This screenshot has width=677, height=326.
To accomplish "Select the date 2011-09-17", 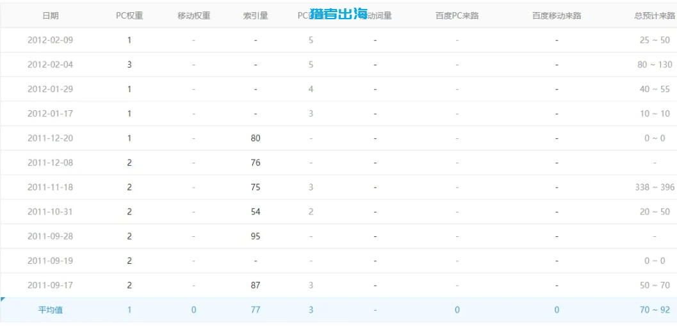I will [51, 286].
